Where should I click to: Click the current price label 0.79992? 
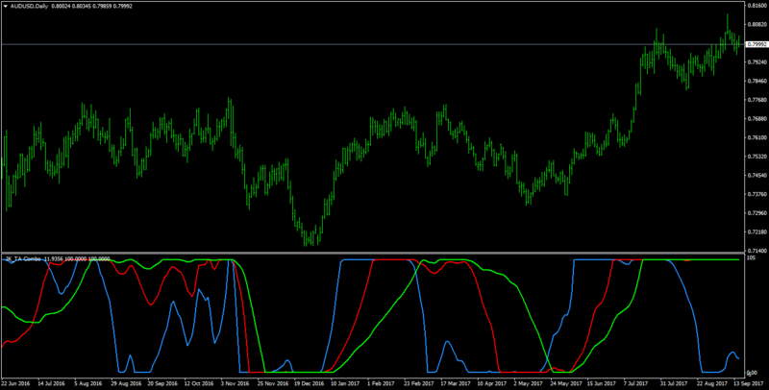(x=756, y=44)
